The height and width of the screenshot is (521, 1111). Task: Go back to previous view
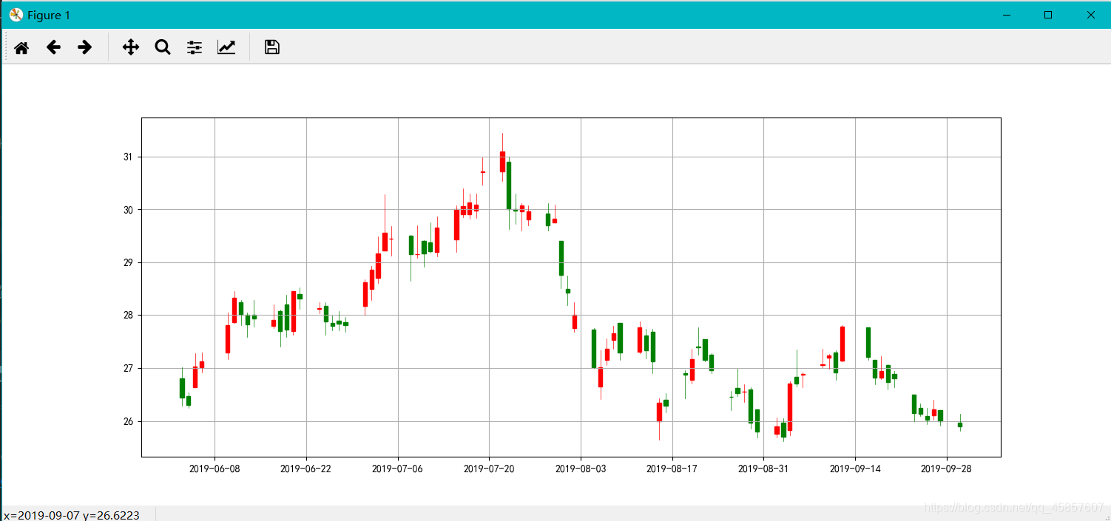(x=53, y=47)
